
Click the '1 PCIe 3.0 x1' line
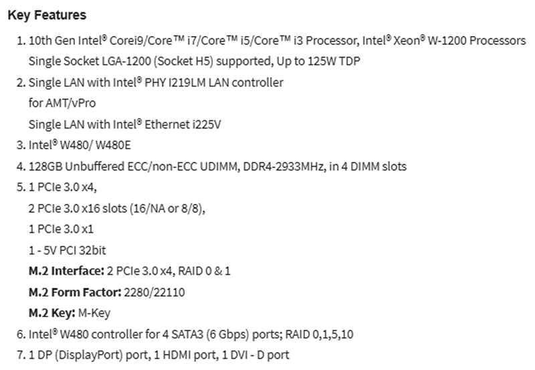point(60,229)
